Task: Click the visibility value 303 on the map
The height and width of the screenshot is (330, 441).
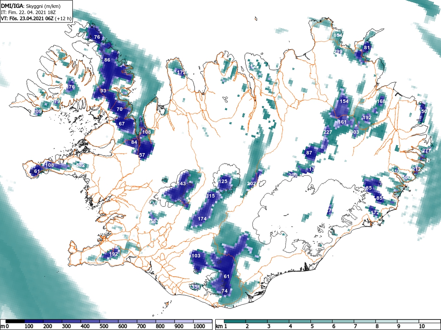Action: pos(355,132)
